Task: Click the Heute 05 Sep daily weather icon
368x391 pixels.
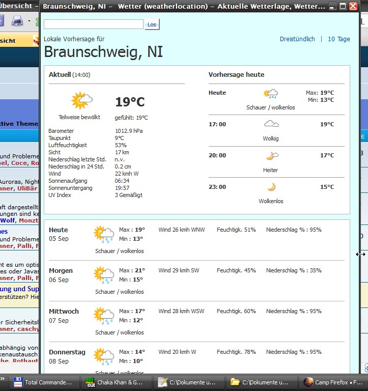Action: click(104, 234)
